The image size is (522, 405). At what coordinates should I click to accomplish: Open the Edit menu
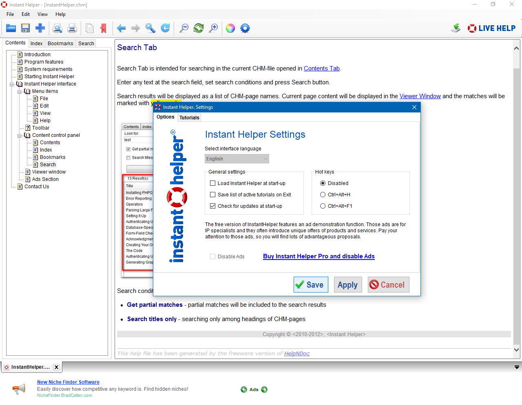coord(26,14)
